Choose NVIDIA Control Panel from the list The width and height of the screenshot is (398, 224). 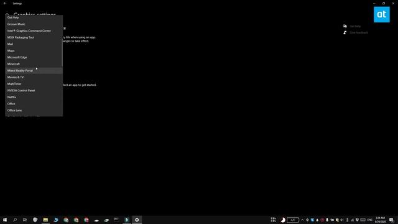34,90
